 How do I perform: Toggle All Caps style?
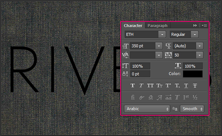click(x=150, y=85)
